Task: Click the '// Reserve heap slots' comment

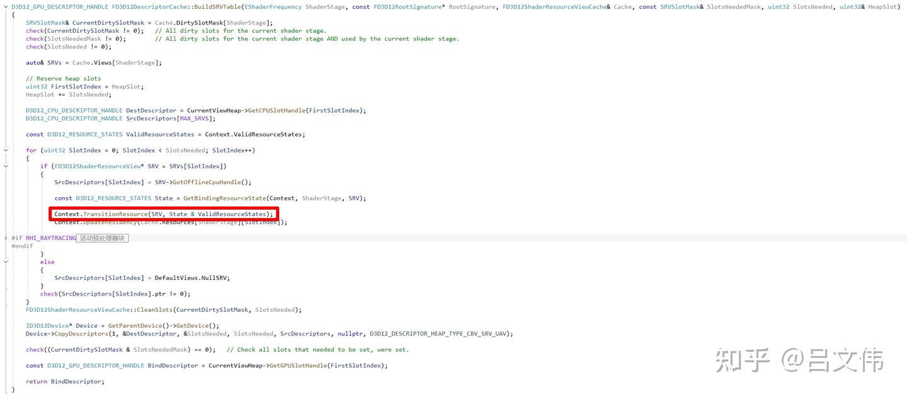Action: pyautogui.click(x=64, y=79)
